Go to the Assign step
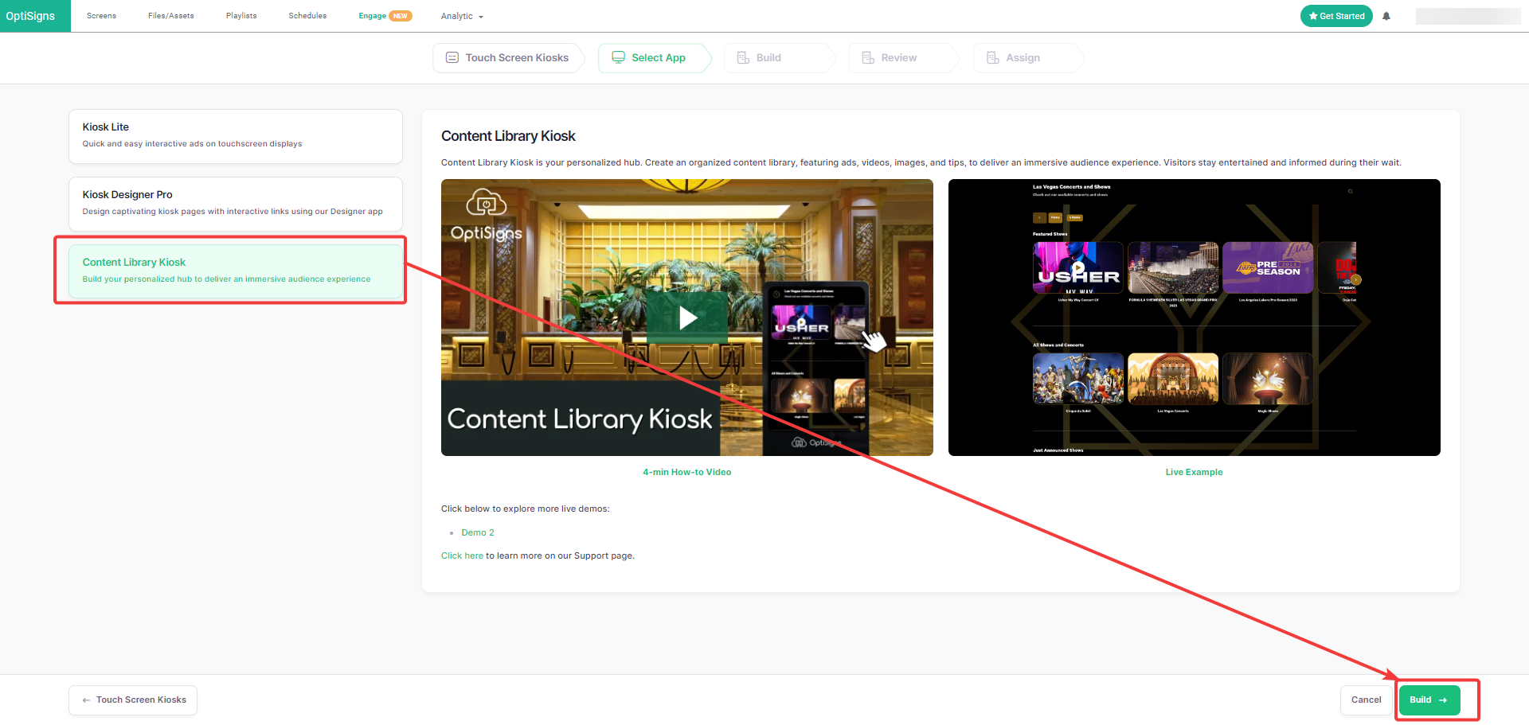The height and width of the screenshot is (725, 1529). point(1027,57)
